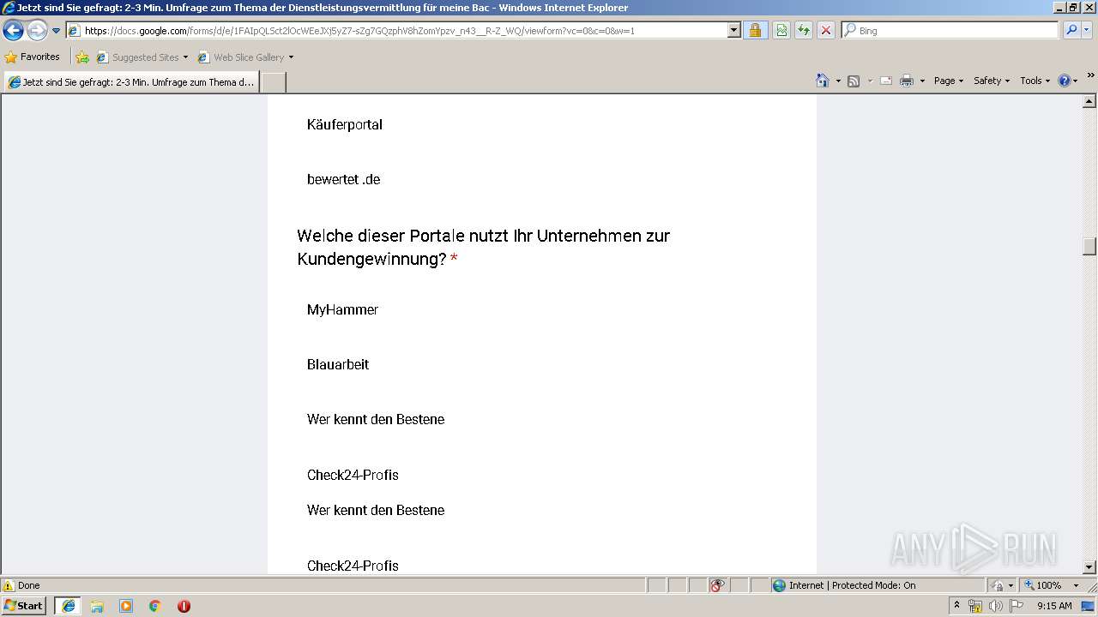Select the Käuferportal option

tap(345, 124)
